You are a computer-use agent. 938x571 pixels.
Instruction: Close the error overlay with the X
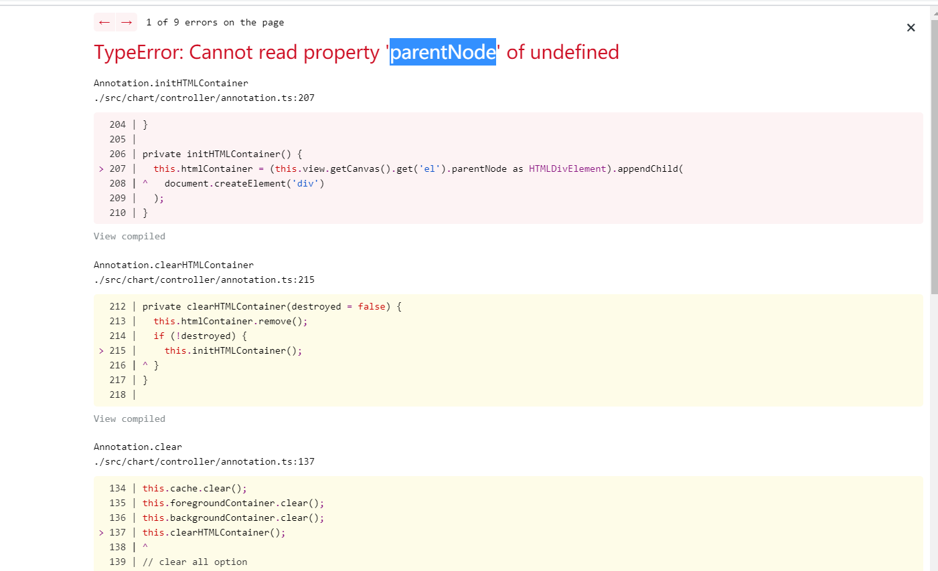pos(911,27)
